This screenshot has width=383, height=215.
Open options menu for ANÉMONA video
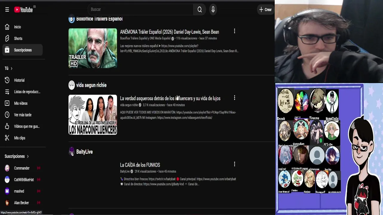tap(235, 31)
